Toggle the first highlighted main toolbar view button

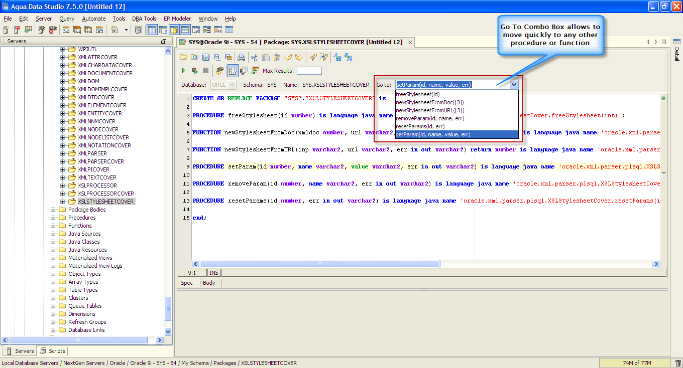(152, 30)
